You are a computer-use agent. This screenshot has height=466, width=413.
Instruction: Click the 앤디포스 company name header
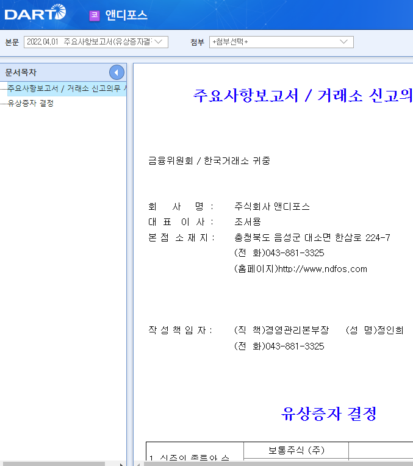click(x=126, y=15)
